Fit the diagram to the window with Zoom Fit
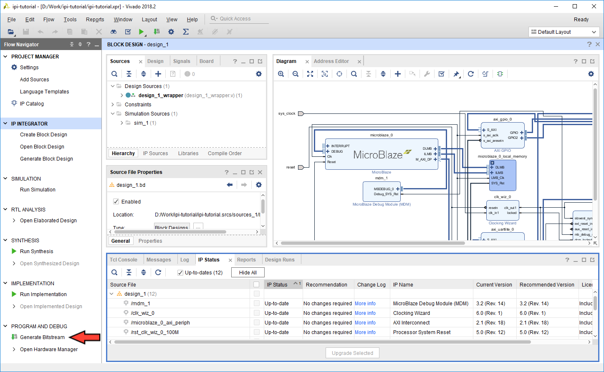The height and width of the screenshot is (372, 604). tap(310, 74)
